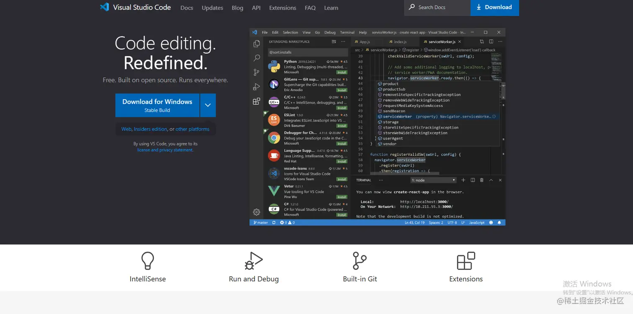The height and width of the screenshot is (314, 633).
Task: Click Install on the C/C++ extension
Action: click(x=342, y=108)
